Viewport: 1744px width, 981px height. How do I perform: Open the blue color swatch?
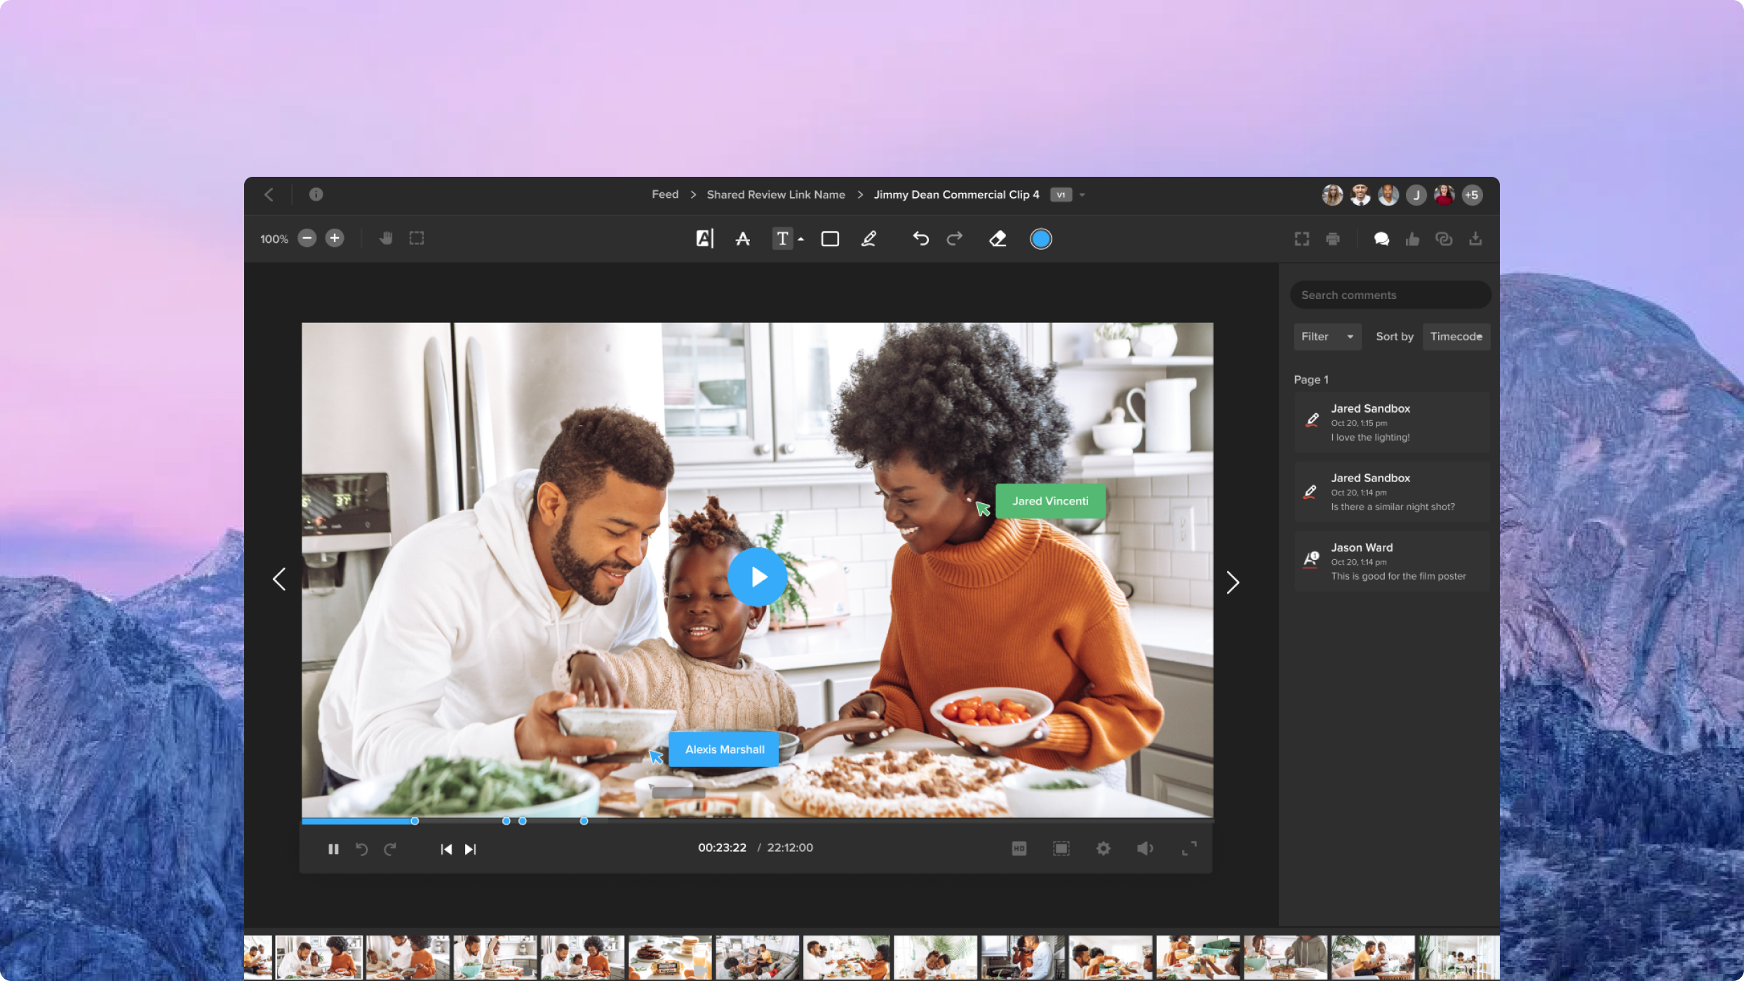point(1040,239)
